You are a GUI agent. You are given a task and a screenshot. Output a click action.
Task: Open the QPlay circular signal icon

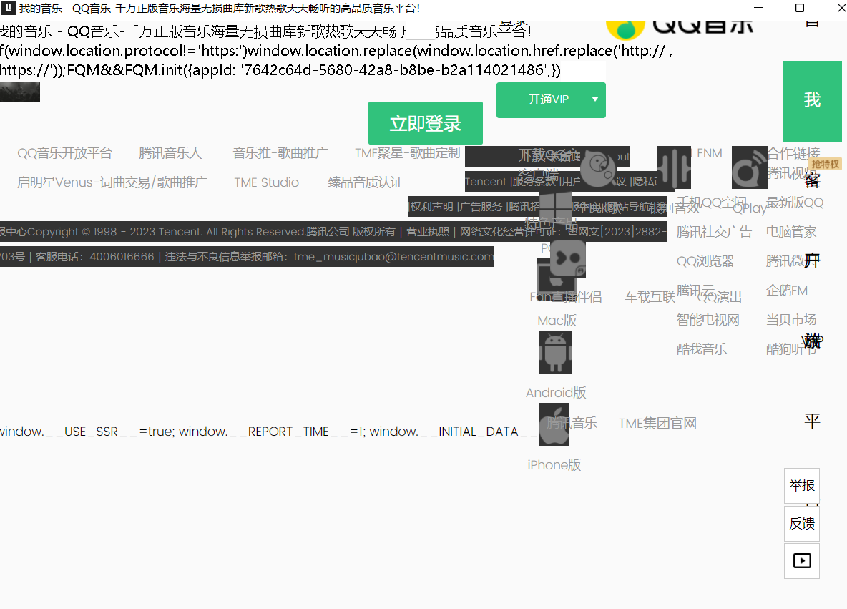point(749,167)
